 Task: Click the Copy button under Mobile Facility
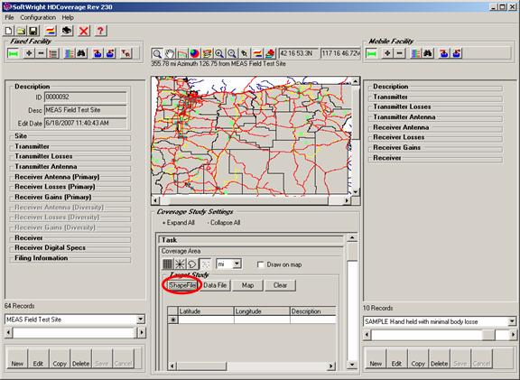(x=418, y=358)
